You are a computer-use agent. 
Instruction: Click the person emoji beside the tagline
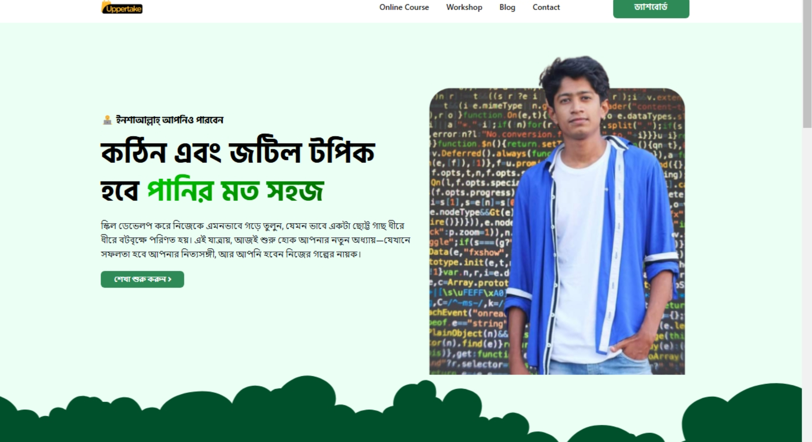107,120
